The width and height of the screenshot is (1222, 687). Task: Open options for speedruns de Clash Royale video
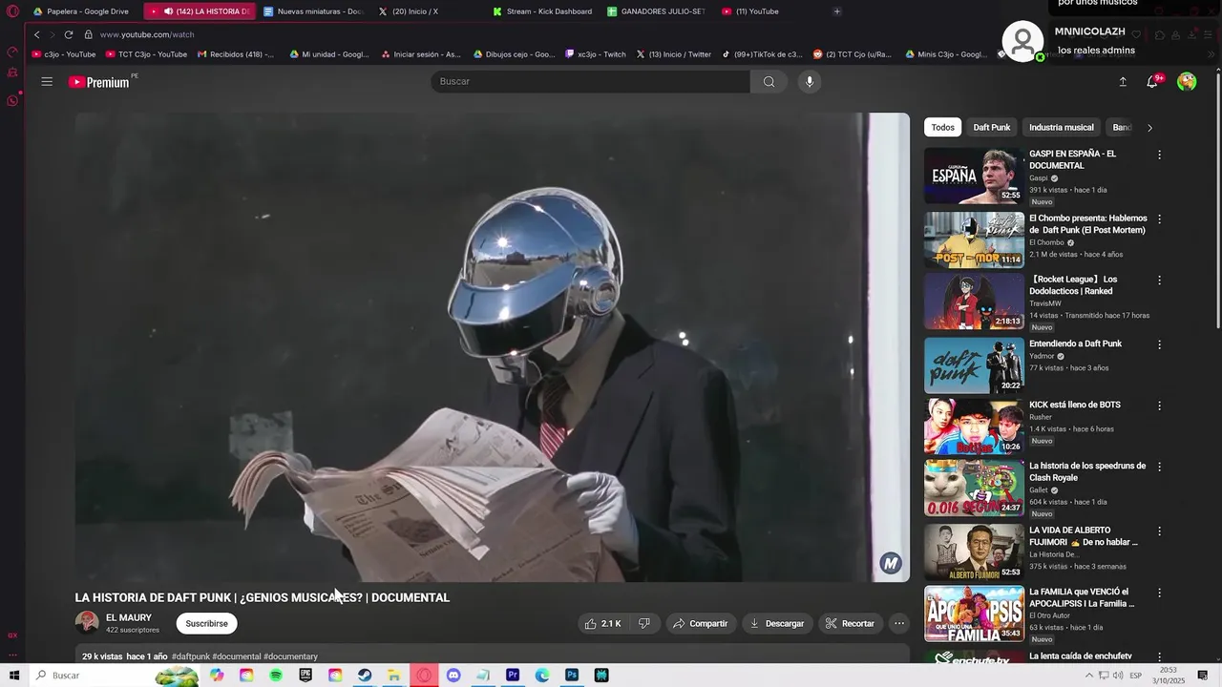1160,467
